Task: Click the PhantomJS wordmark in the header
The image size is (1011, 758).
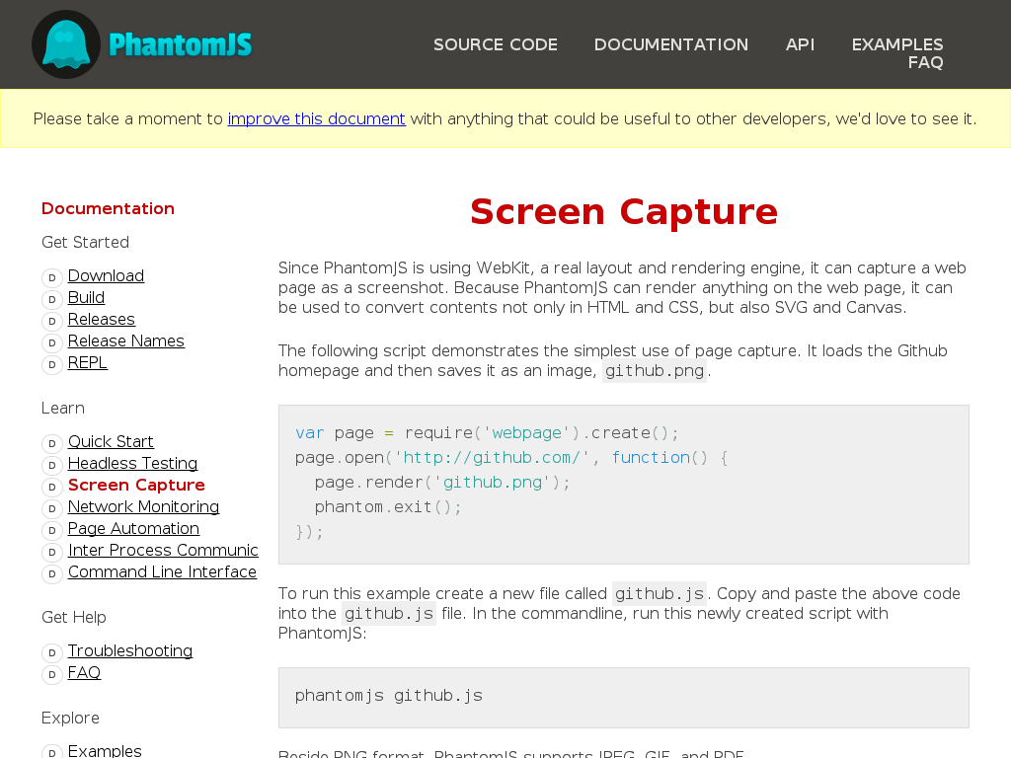Action: 181,45
